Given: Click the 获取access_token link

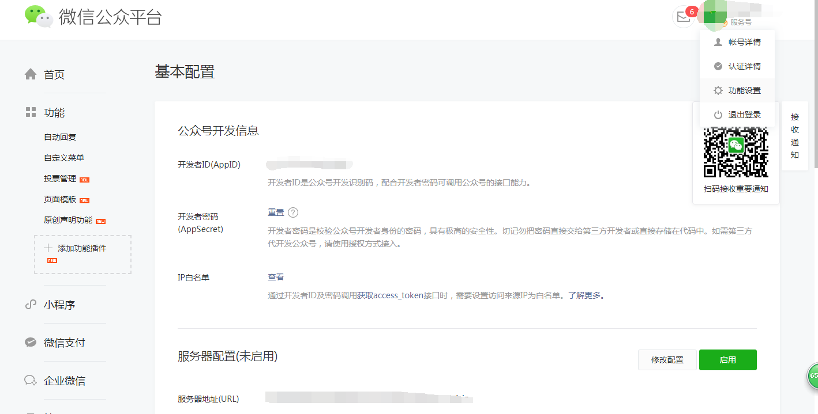Looking at the screenshot, I should (x=389, y=295).
